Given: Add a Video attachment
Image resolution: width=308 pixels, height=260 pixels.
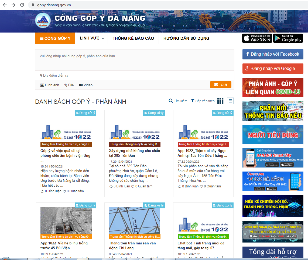Looking at the screenshot, I should [x=86, y=85].
